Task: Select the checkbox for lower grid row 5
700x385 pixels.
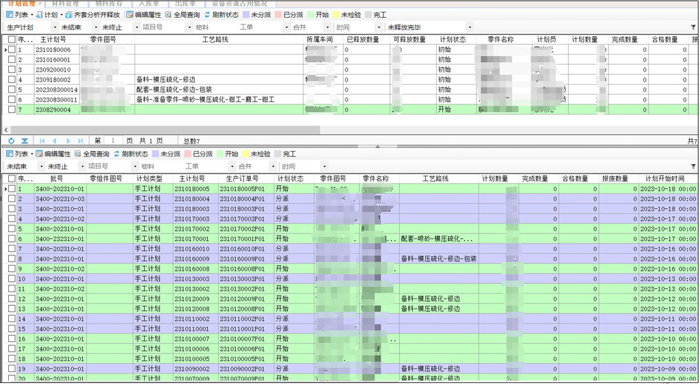Action: click(12, 229)
